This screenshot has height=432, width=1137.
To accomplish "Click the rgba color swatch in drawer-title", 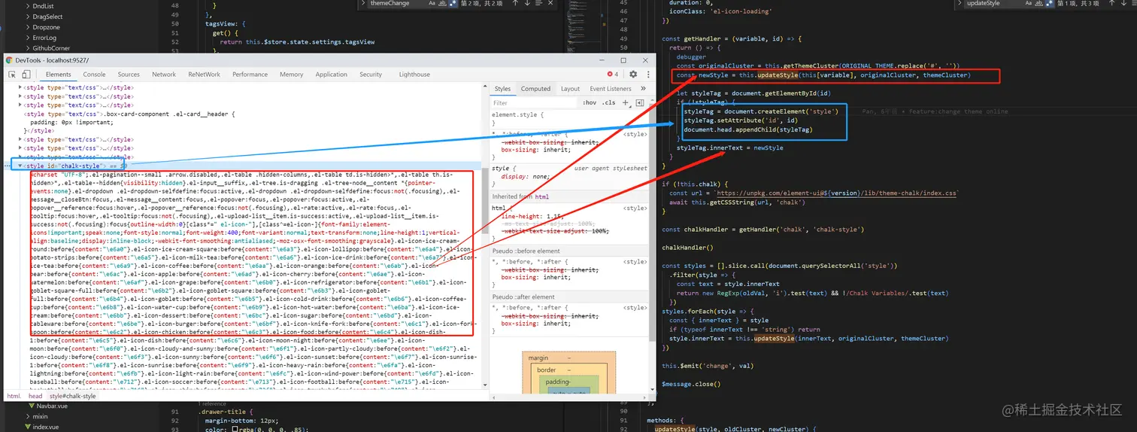I will 234,430.
